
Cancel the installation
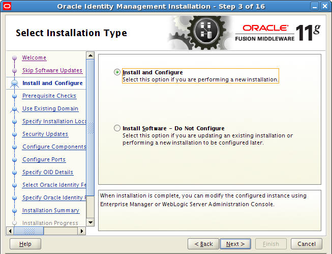pyautogui.click(x=307, y=244)
